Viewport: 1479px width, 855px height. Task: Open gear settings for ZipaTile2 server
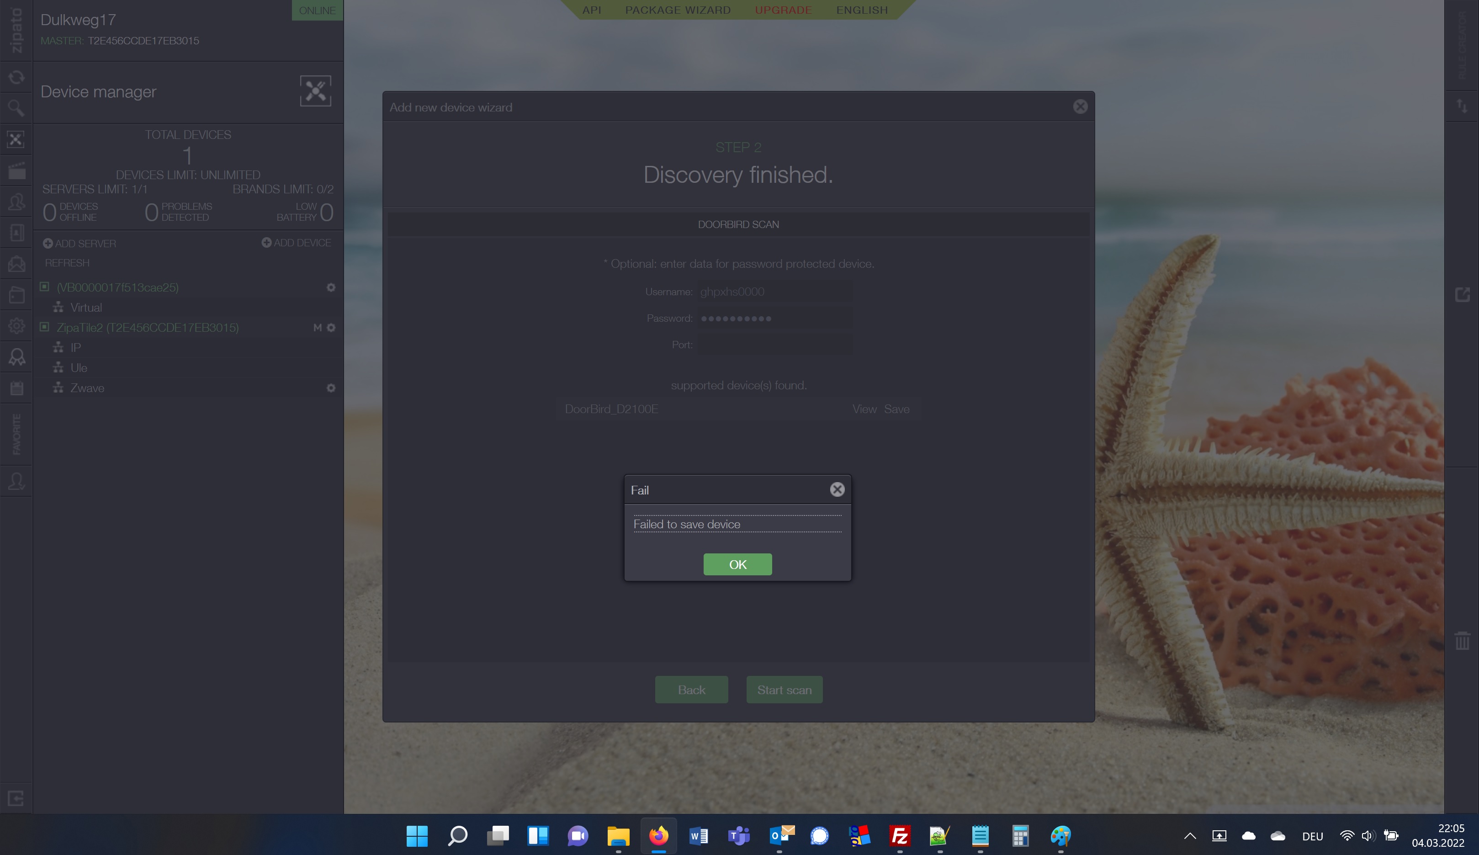coord(331,328)
